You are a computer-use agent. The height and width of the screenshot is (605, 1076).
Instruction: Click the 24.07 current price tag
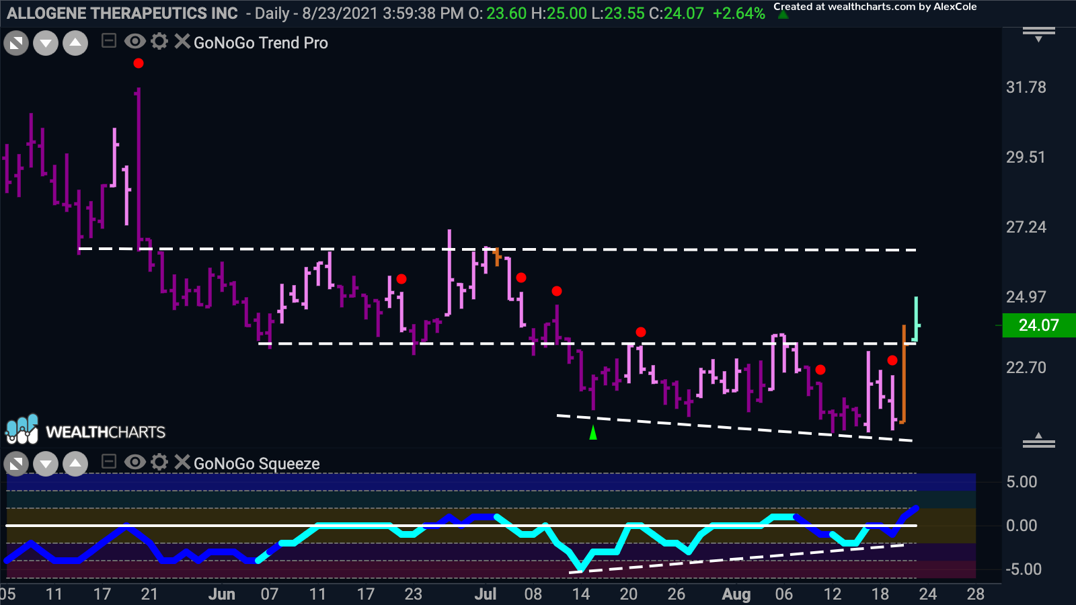[1039, 325]
